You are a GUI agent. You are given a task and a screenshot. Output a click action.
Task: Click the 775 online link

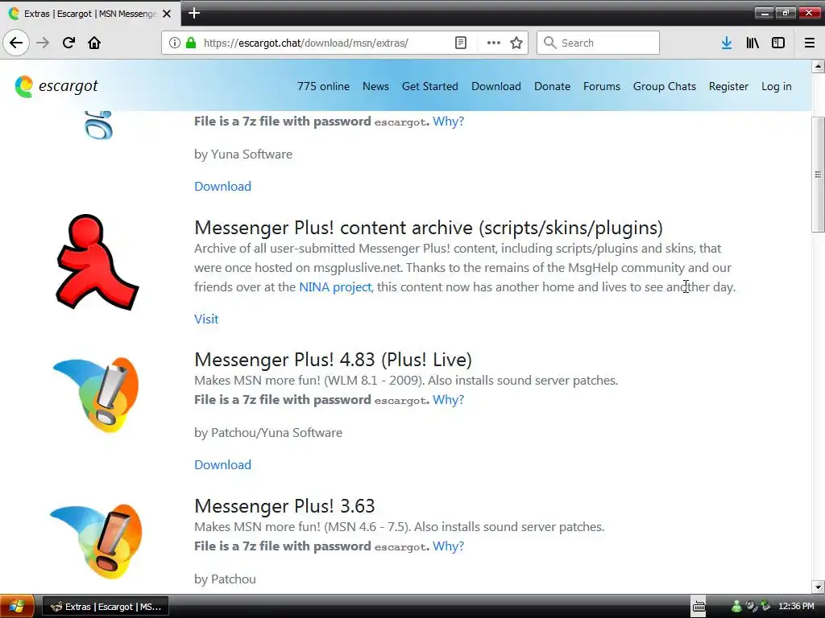pyautogui.click(x=323, y=86)
